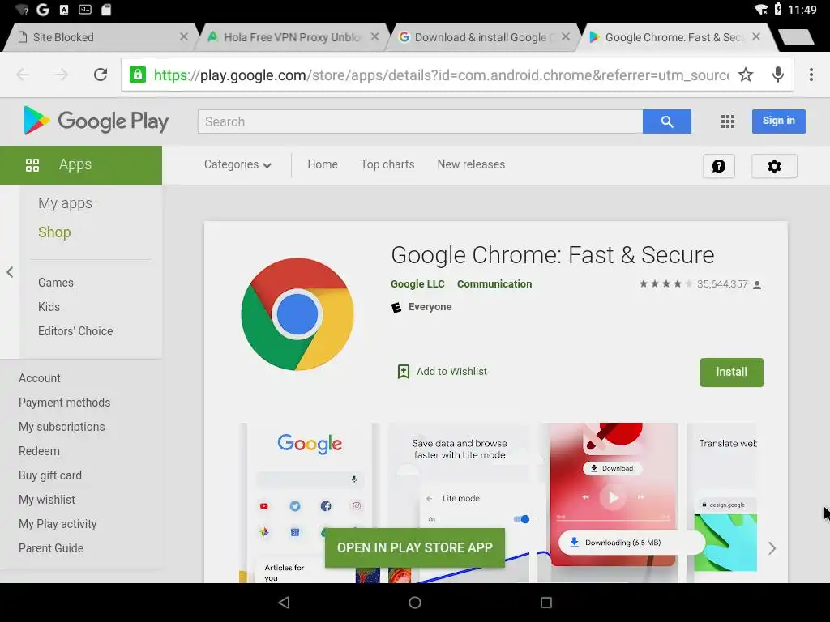Click the Google LLC developer link
This screenshot has height=622, width=830.
(417, 284)
